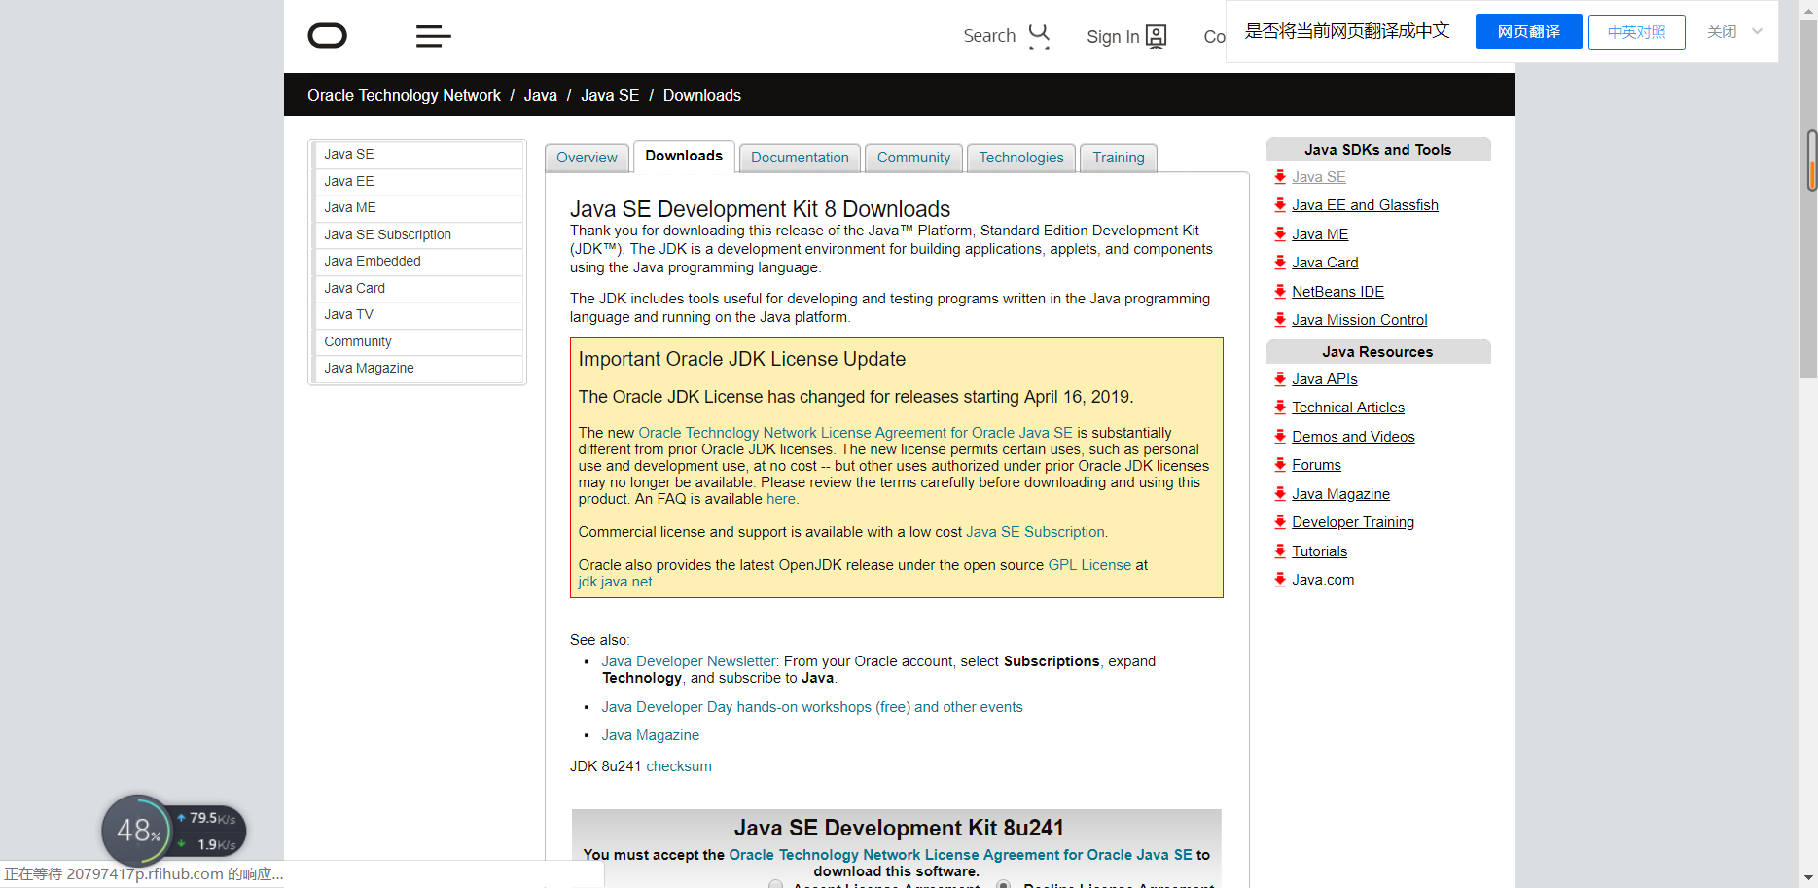
Task: Click 关闭 to close translation bar
Action: click(1722, 32)
